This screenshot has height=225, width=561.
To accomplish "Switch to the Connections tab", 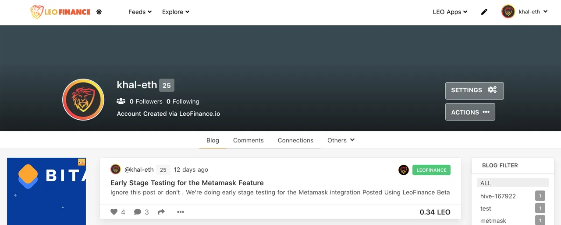I will click(295, 140).
